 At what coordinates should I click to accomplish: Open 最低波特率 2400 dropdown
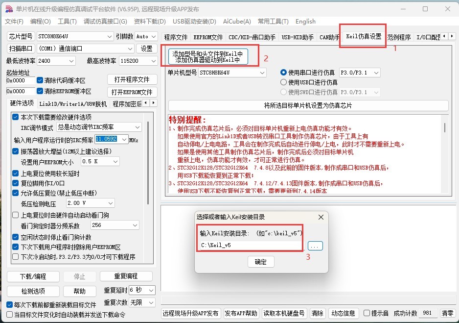[56, 61]
